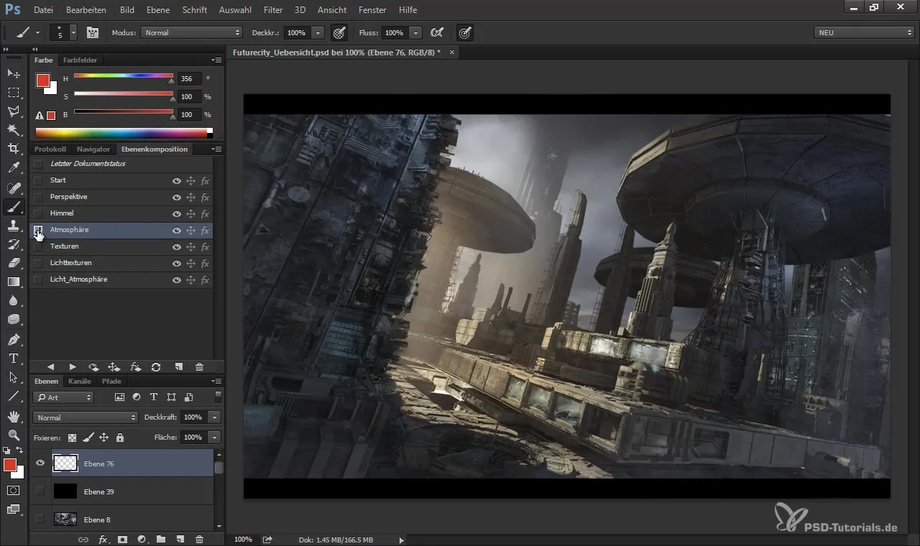The height and width of the screenshot is (546, 920).
Task: Create new layer comp icon
Action: pos(178,366)
